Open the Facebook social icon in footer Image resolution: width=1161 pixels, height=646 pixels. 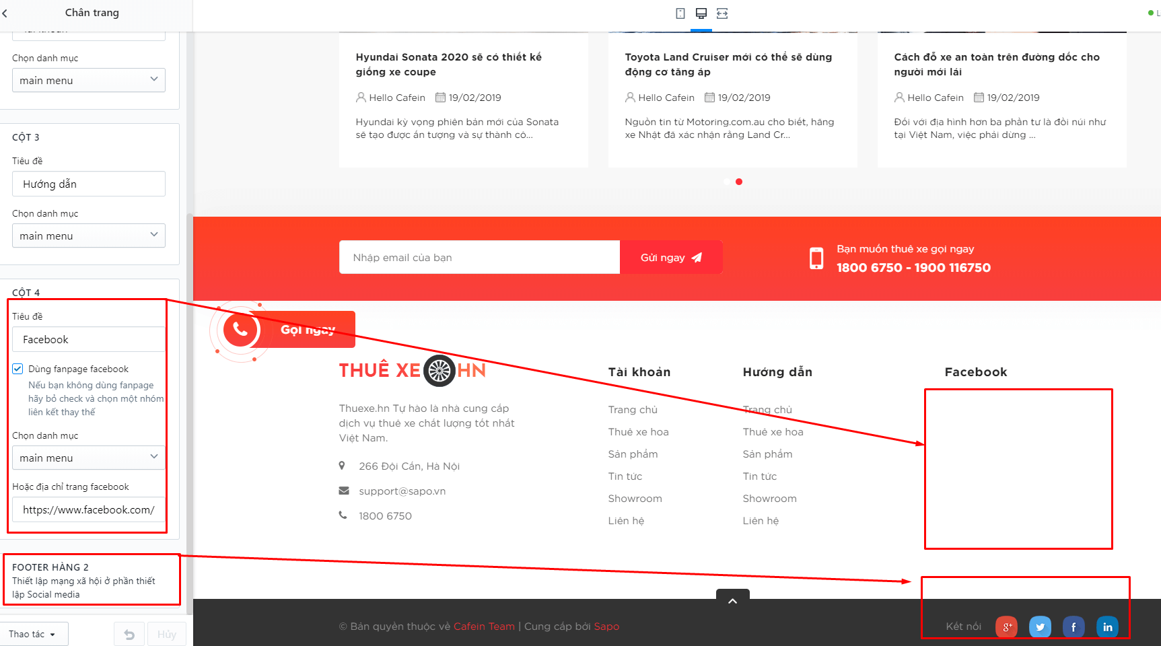(x=1074, y=627)
